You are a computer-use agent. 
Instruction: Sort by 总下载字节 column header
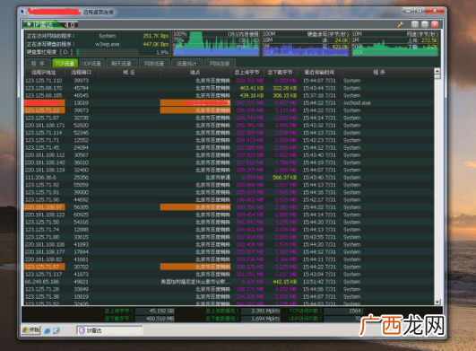280,73
